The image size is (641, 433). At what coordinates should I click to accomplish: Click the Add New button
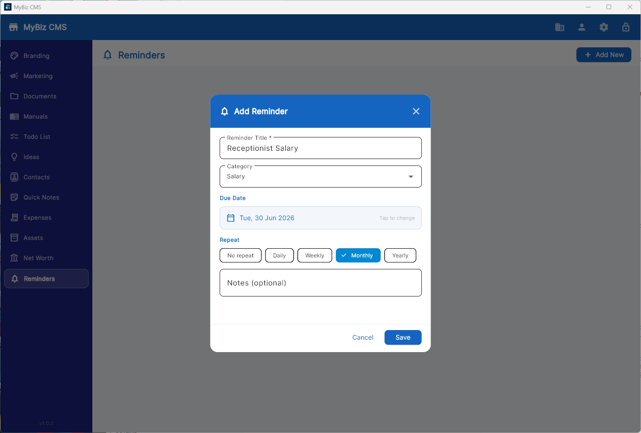(604, 55)
